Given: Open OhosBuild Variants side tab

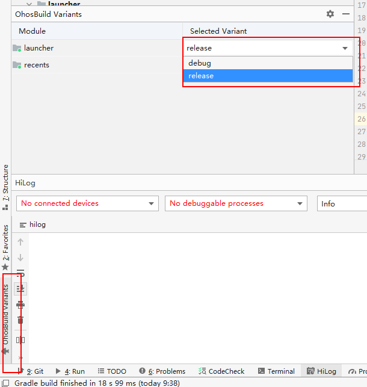Looking at the screenshot, I should click(6, 313).
